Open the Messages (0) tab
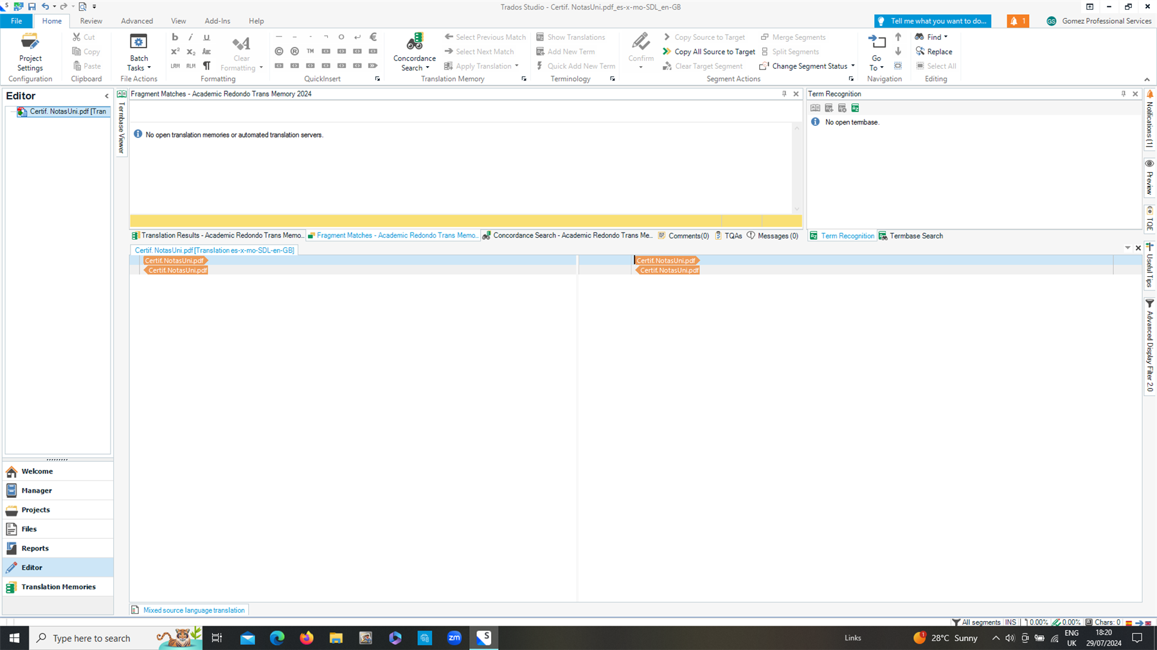 tap(773, 236)
